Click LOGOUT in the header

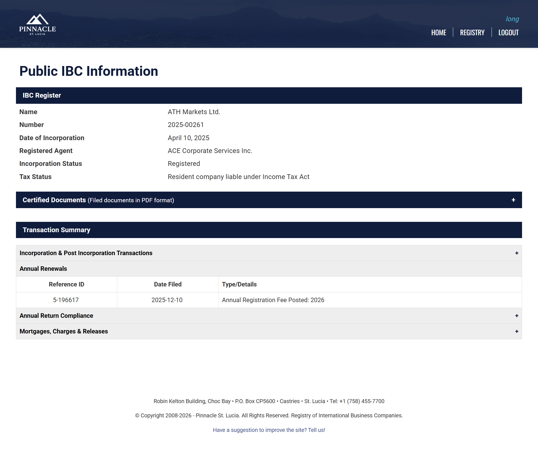[508, 32]
